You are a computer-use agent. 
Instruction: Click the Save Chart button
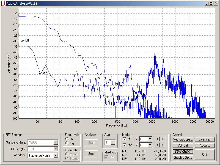pyautogui.click(x=183, y=152)
